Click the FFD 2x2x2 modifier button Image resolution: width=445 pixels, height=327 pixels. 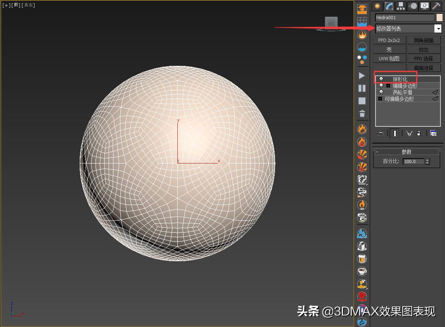389,40
